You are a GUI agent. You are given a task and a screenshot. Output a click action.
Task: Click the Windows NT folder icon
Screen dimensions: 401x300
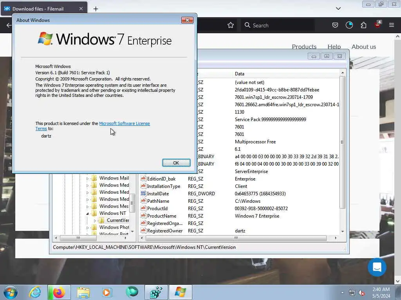(x=94, y=213)
